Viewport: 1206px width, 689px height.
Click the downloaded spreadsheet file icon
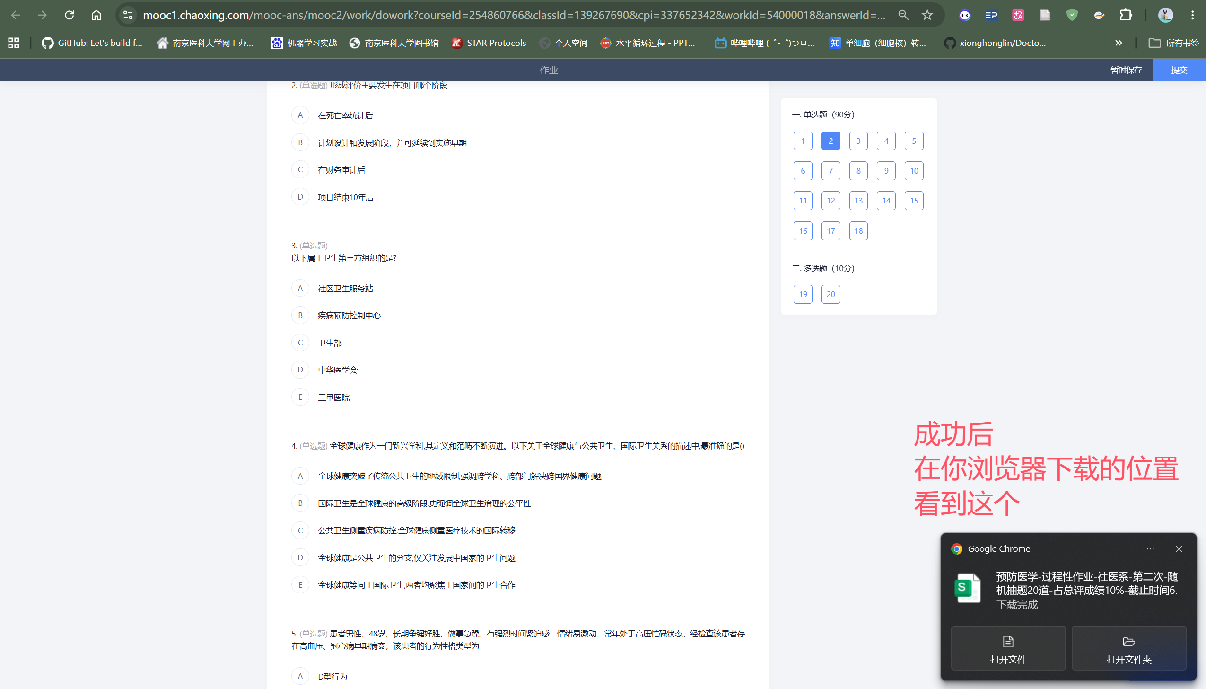point(968,588)
